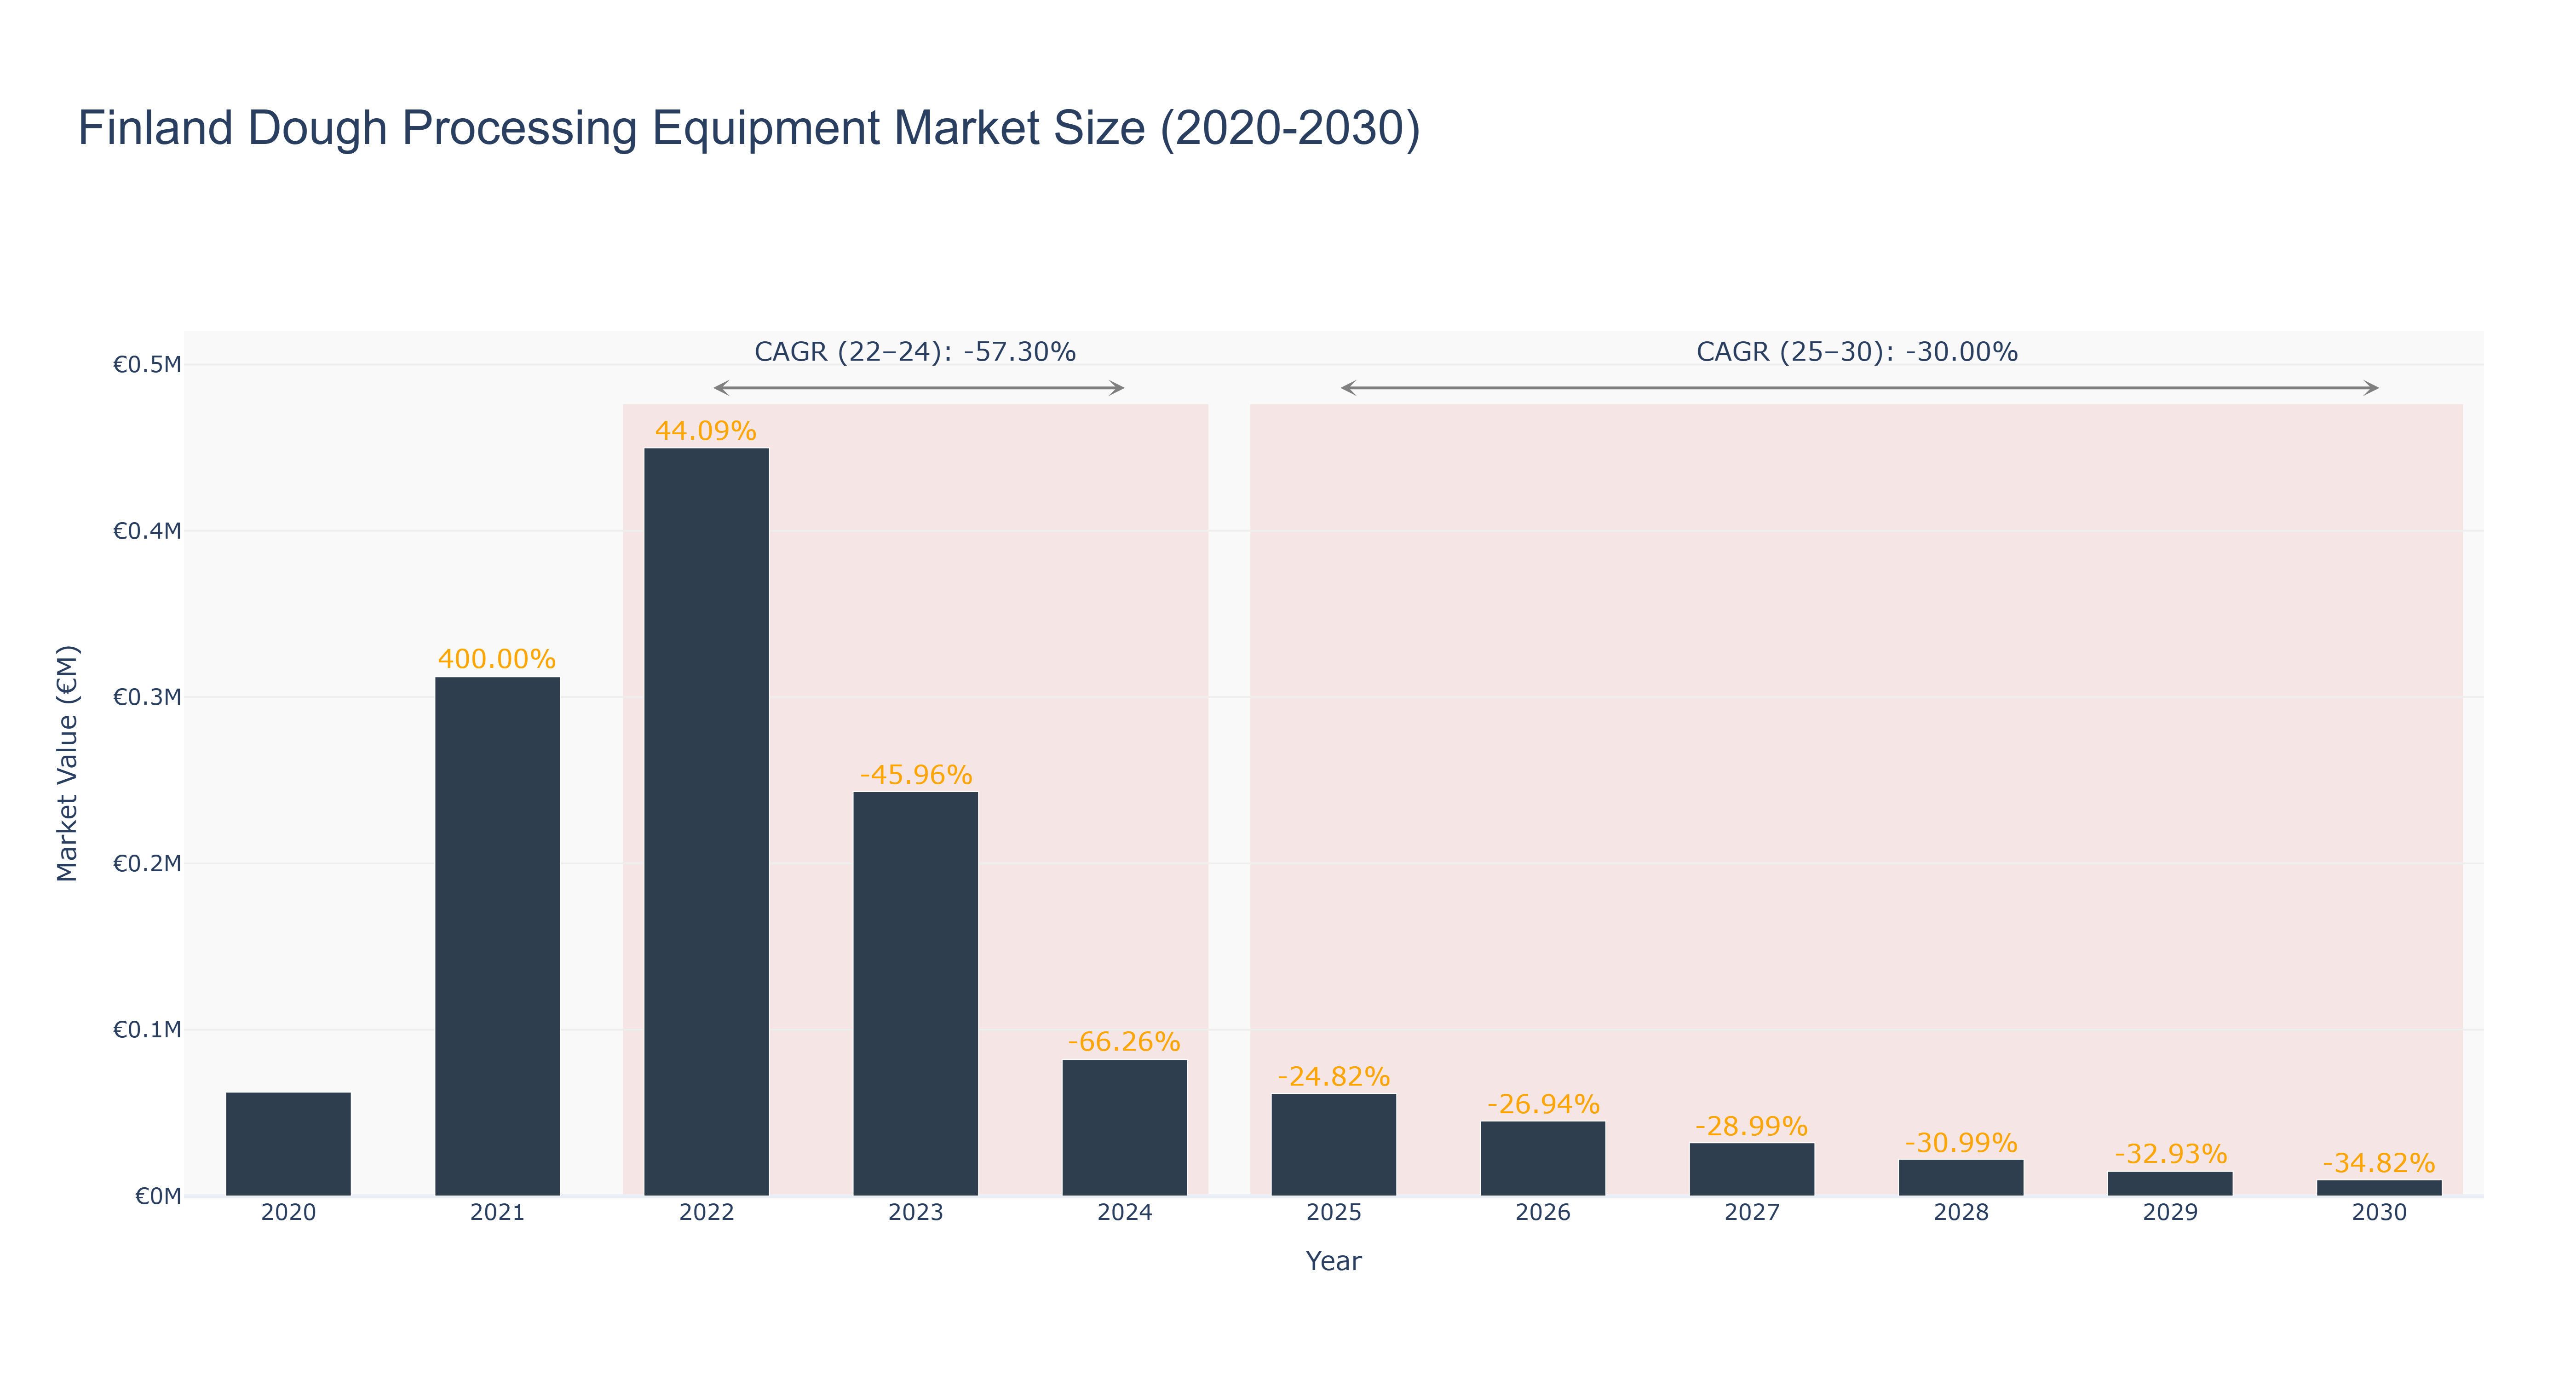Viewport: 2576px width, 1380px height.
Task: Click the 2029 x-axis tick label
Action: 2170,1213
